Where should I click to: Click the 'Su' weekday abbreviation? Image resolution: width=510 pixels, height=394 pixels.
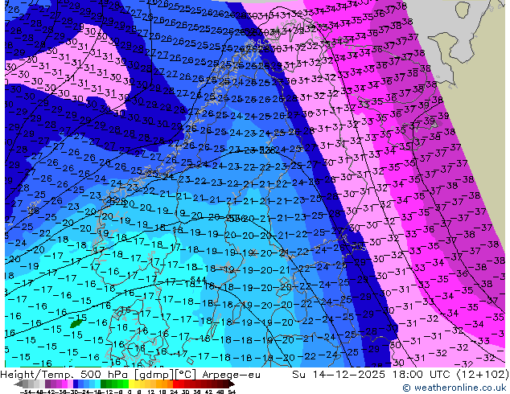pos(299,375)
